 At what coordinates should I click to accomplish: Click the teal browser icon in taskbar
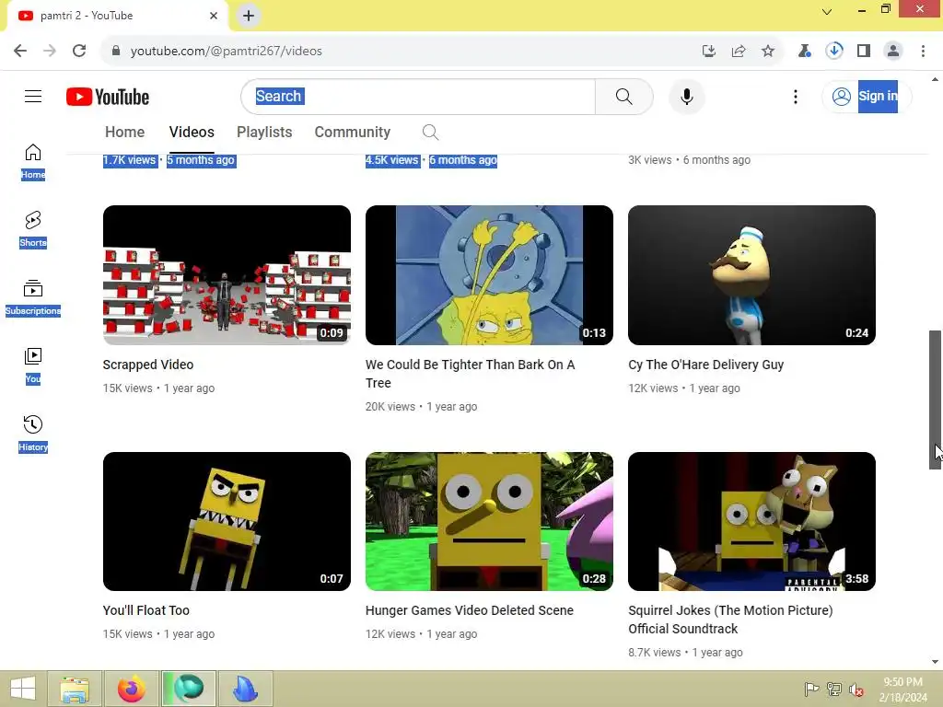[x=188, y=689]
